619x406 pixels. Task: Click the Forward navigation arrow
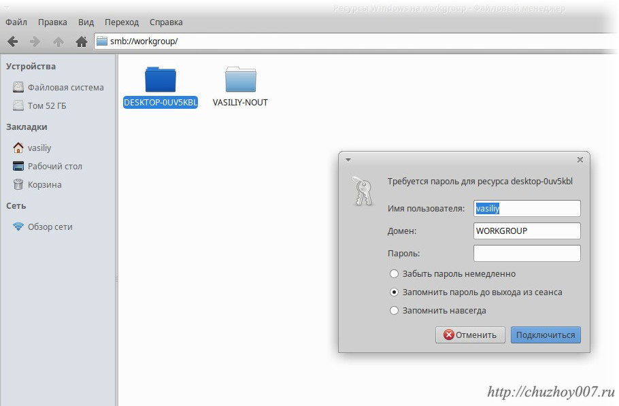[x=35, y=41]
